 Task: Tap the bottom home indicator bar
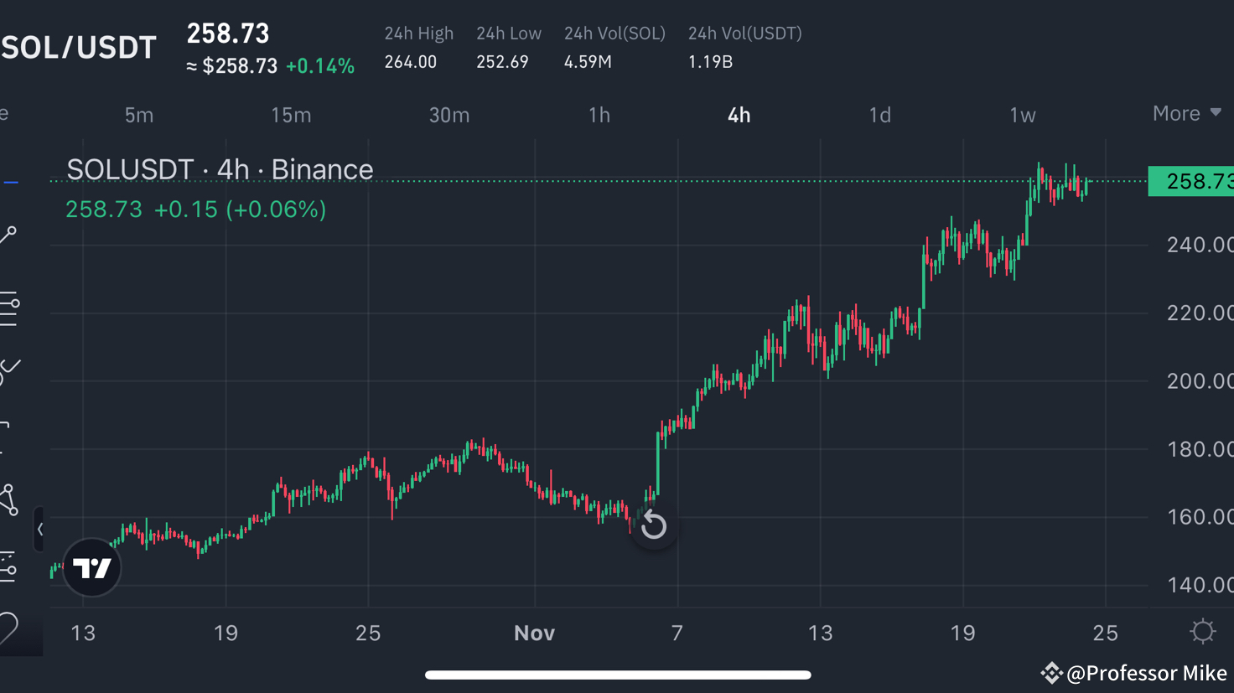(618, 675)
